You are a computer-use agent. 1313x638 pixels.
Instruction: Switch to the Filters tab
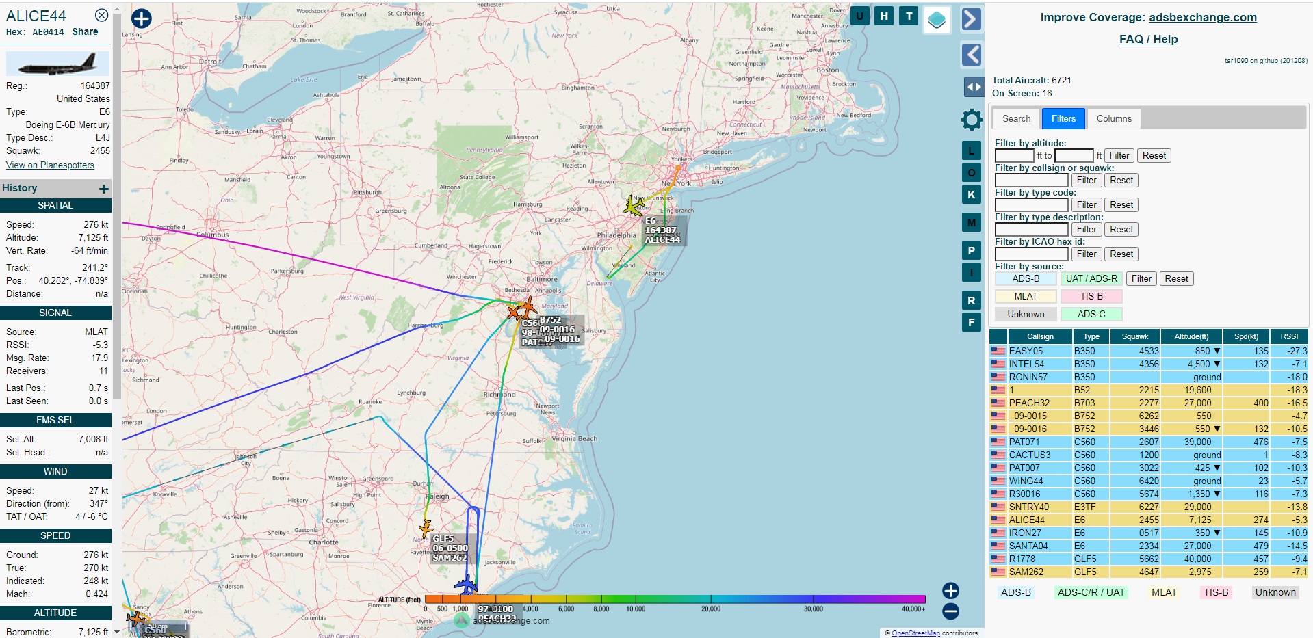pos(1063,118)
